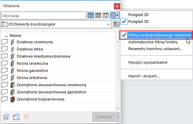Go up one folder level

click(116, 24)
